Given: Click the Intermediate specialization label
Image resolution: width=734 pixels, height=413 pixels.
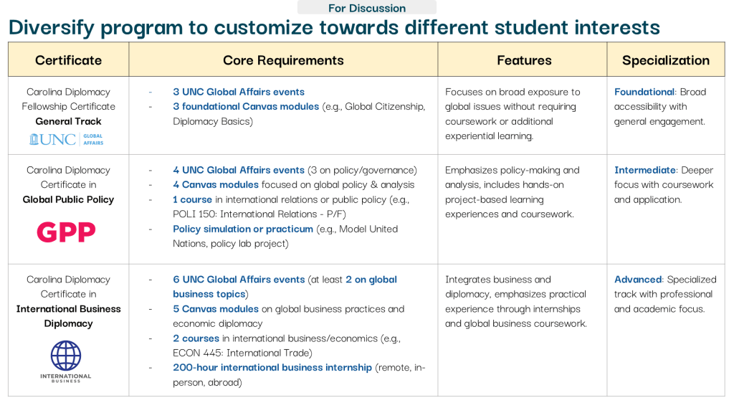Looking at the screenshot, I should pos(644,170).
